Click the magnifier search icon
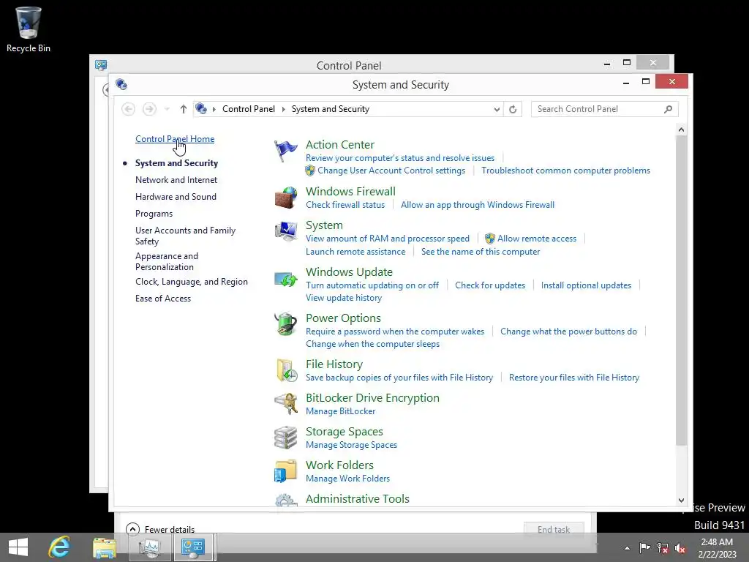The width and height of the screenshot is (749, 562). click(669, 109)
